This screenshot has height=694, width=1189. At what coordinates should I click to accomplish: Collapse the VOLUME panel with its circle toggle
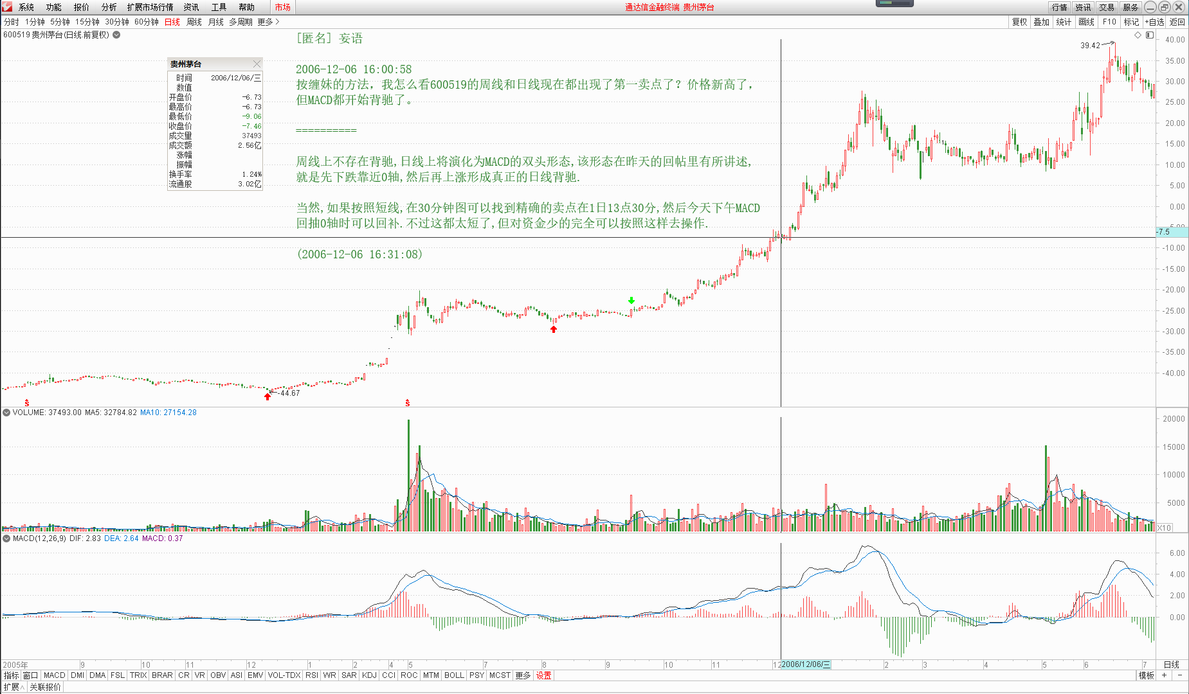pos(5,413)
